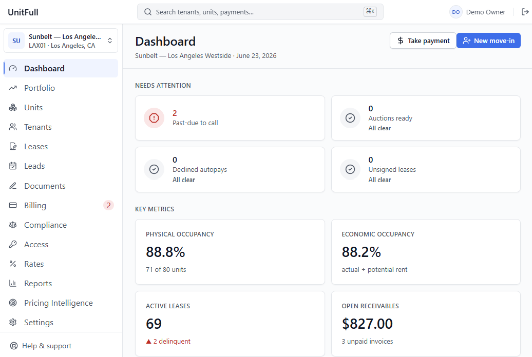Focus the search tenants, units, payments field
Screen dimensions: 532x357
pos(260,12)
